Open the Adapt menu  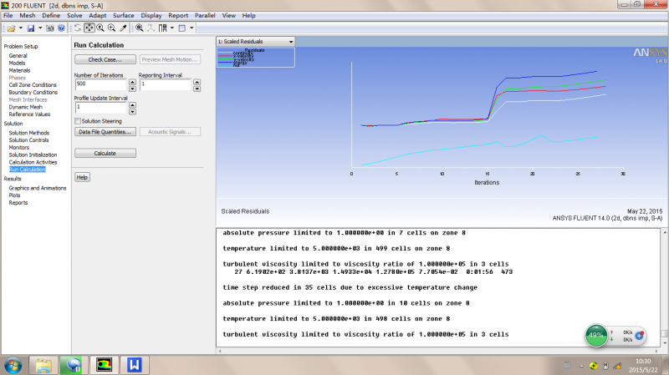[97, 15]
